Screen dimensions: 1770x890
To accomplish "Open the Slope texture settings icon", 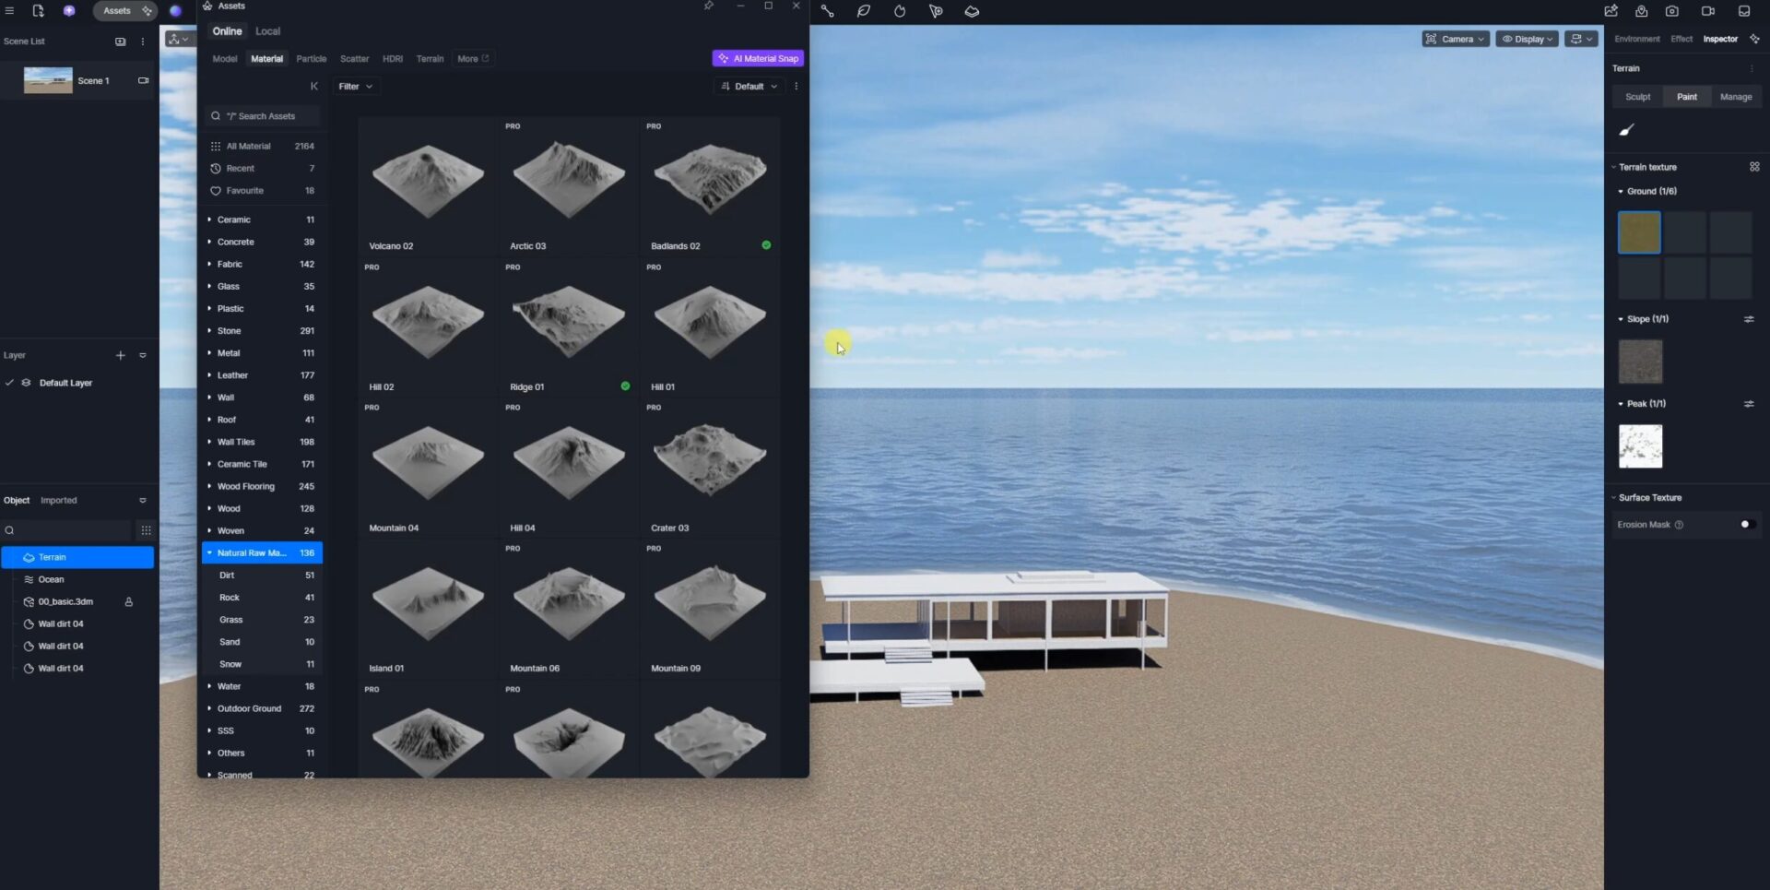I will [1748, 319].
